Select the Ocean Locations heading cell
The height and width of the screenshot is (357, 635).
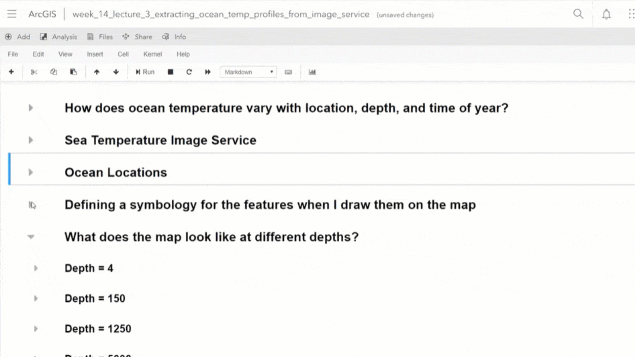coord(116,172)
